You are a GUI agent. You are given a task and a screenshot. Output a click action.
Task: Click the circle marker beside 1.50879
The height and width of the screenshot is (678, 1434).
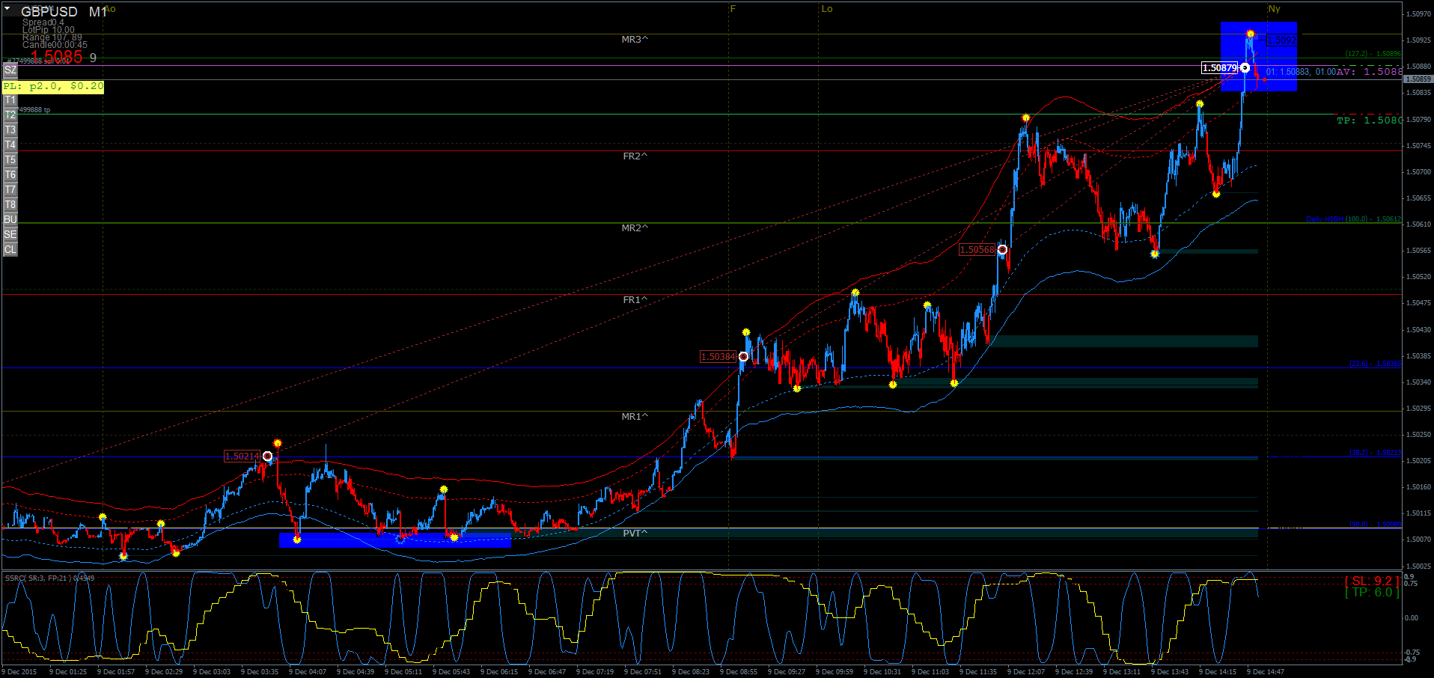point(1245,68)
